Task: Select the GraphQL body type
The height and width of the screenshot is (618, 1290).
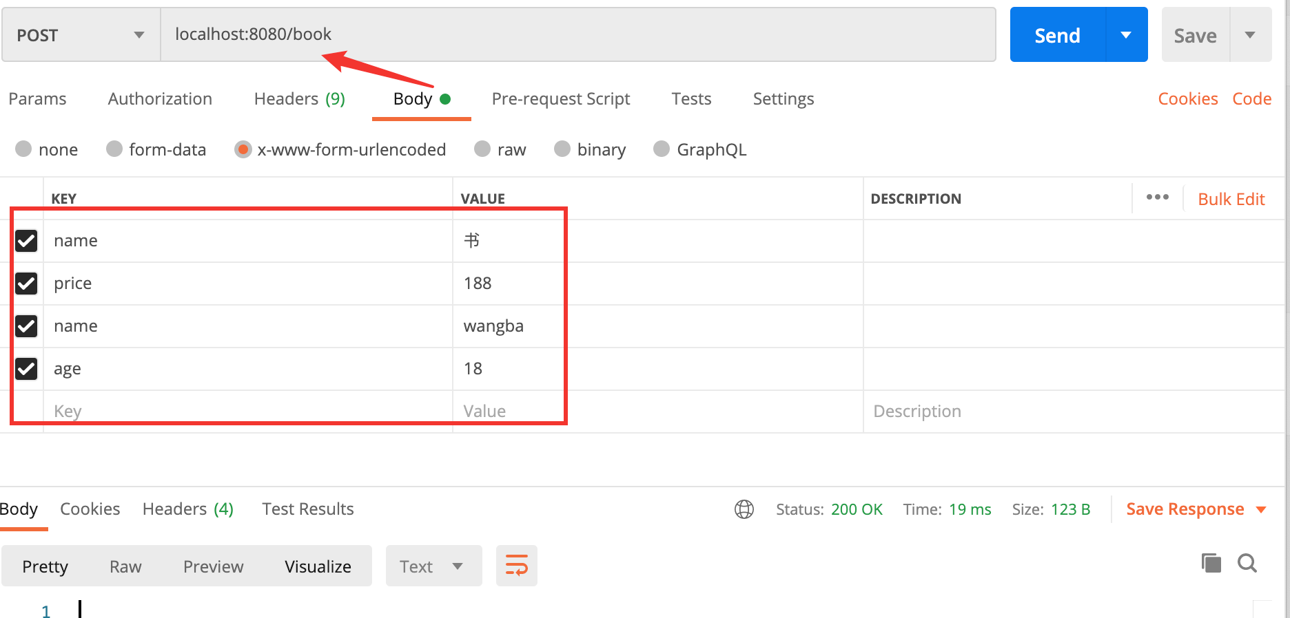Action: pos(662,149)
